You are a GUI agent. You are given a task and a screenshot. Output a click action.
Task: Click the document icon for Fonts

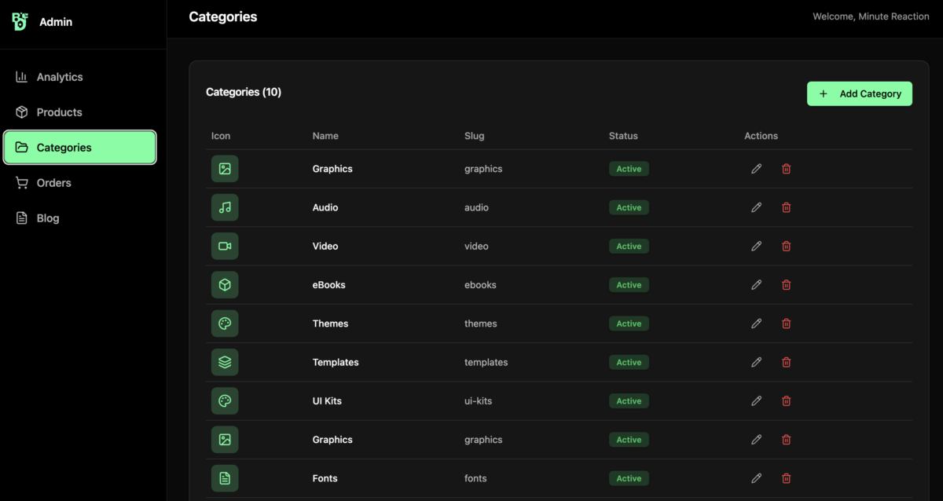pos(225,478)
